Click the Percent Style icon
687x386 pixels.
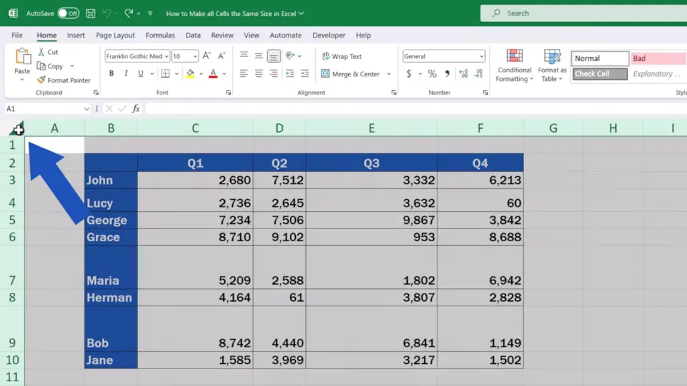[432, 74]
